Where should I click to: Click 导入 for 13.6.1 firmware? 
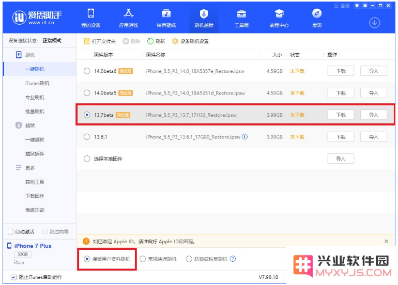click(x=374, y=137)
